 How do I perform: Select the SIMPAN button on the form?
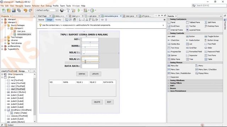tap(82, 74)
